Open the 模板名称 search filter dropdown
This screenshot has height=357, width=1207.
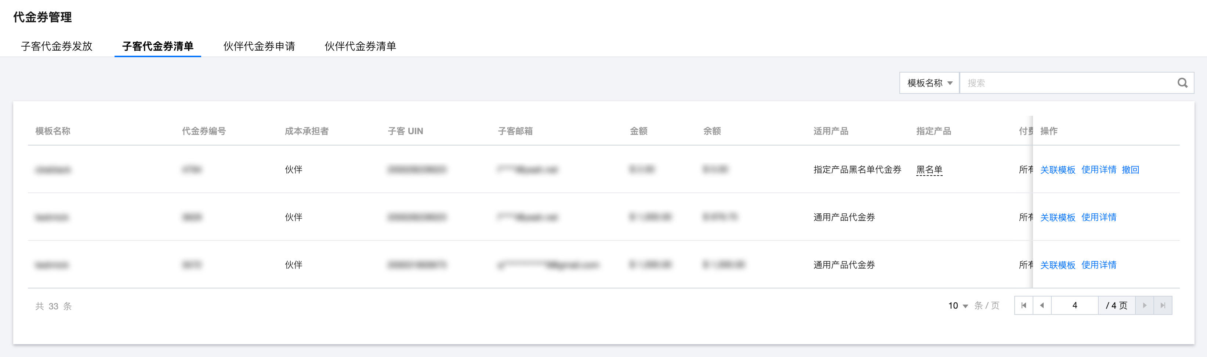click(x=929, y=83)
